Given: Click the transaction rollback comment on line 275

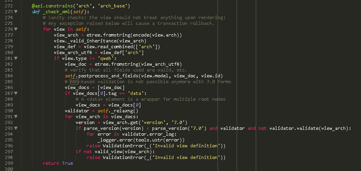Looking at the screenshot, I should point(129,23).
